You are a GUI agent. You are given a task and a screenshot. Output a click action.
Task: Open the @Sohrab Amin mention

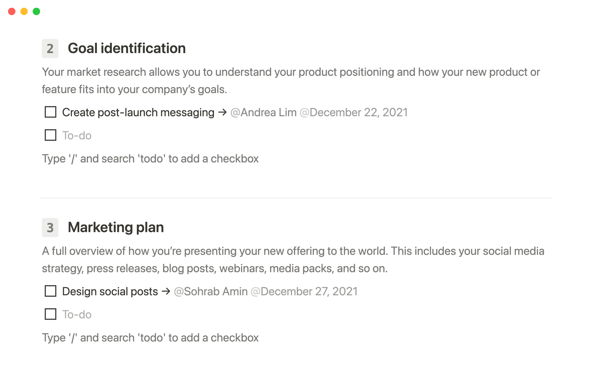tap(211, 292)
